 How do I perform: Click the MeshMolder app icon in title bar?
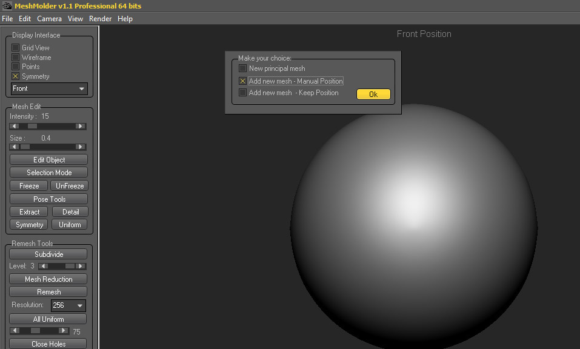point(7,5)
